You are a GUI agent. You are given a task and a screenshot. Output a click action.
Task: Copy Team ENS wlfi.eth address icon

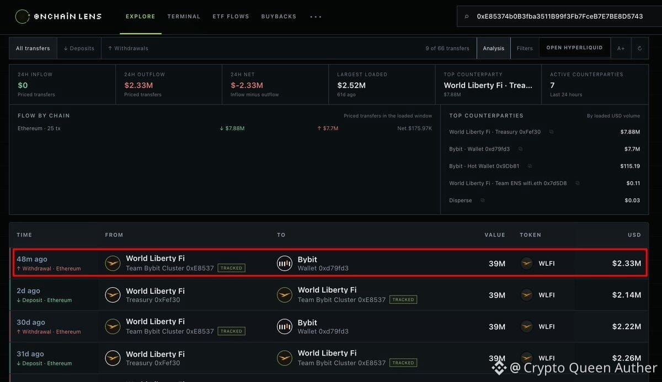(577, 183)
